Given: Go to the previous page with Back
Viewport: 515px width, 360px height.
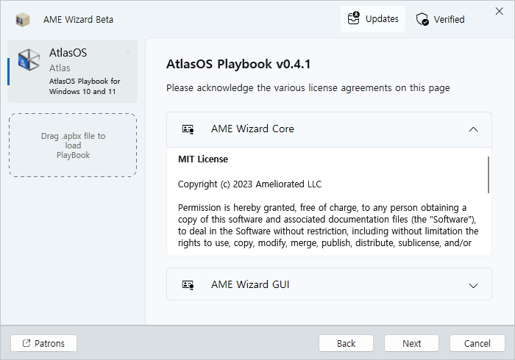Looking at the screenshot, I should click(347, 343).
